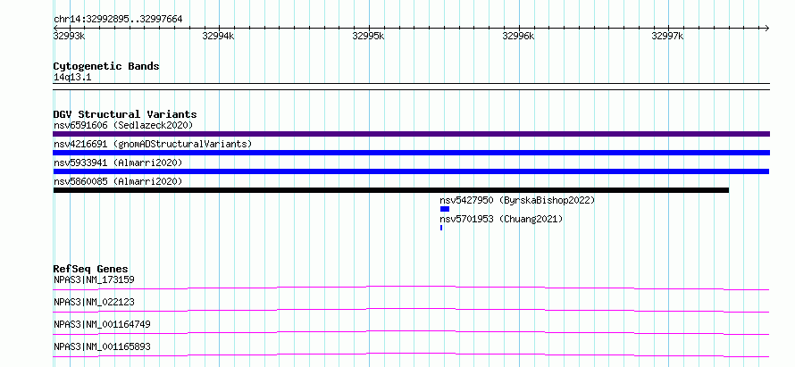Click the nsv6591606 Sedlazeck2020 variant bar
795x367 pixels.
[x=411, y=134]
